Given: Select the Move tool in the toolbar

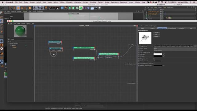Looking at the screenshot, I should point(14,8).
